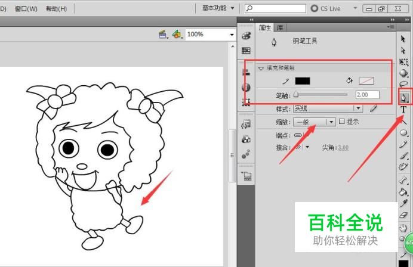Select the Eraser tool
This screenshot has height=267, width=413.
pos(403,215)
